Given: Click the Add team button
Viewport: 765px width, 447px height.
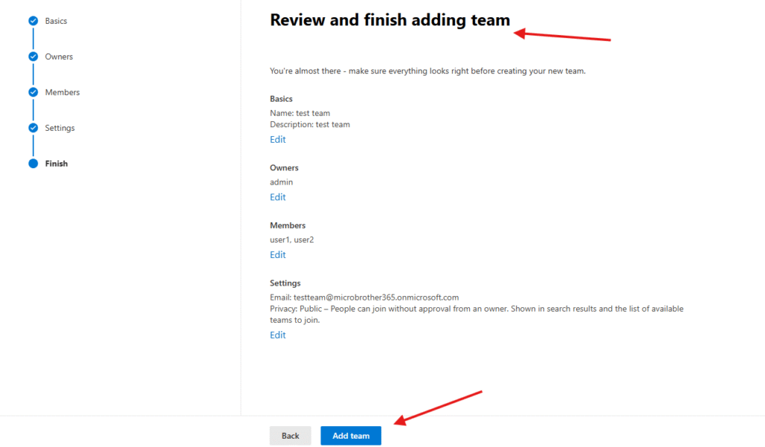Looking at the screenshot, I should click(x=350, y=436).
